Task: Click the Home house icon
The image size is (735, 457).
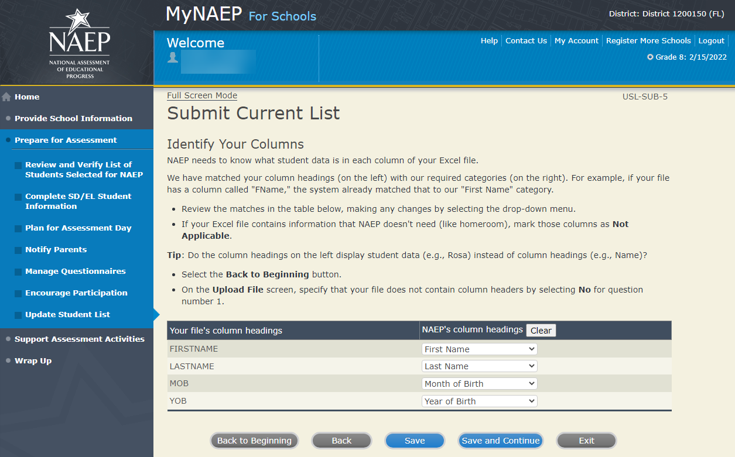Action: (6, 97)
